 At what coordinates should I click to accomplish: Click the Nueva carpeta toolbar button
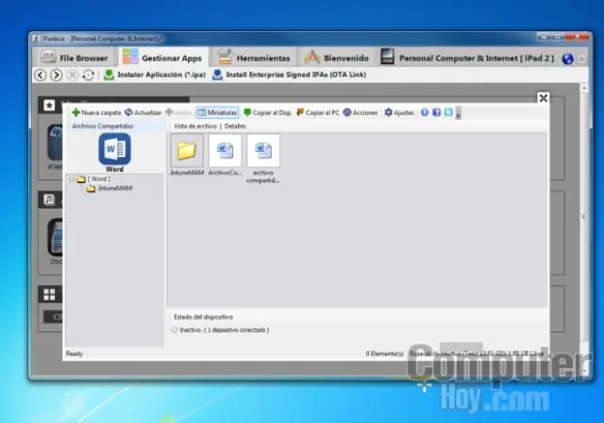pyautogui.click(x=96, y=112)
